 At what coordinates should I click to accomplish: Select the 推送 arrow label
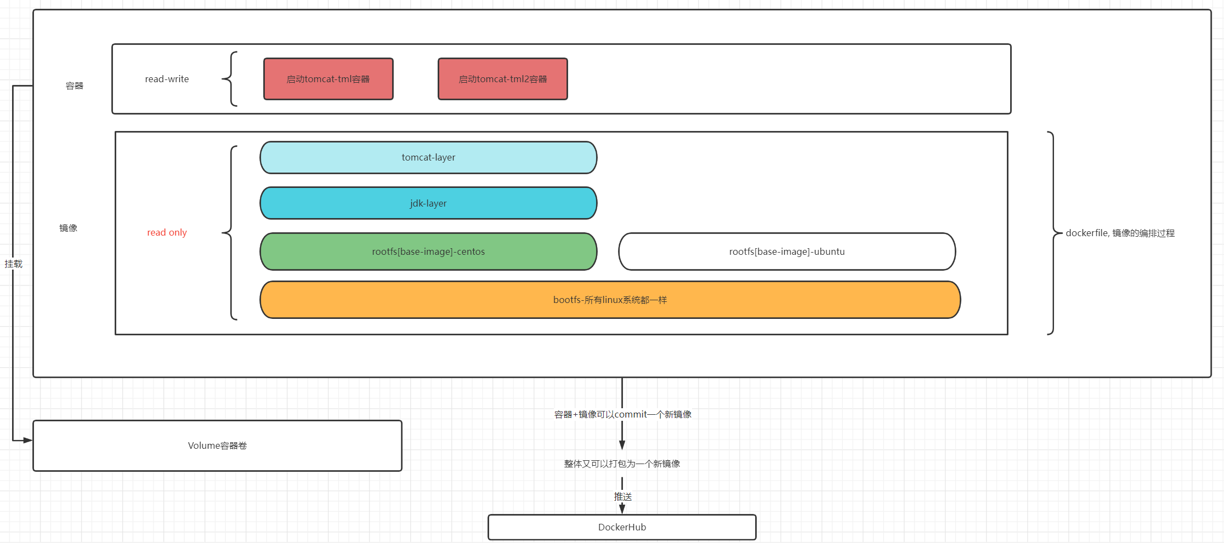point(623,496)
